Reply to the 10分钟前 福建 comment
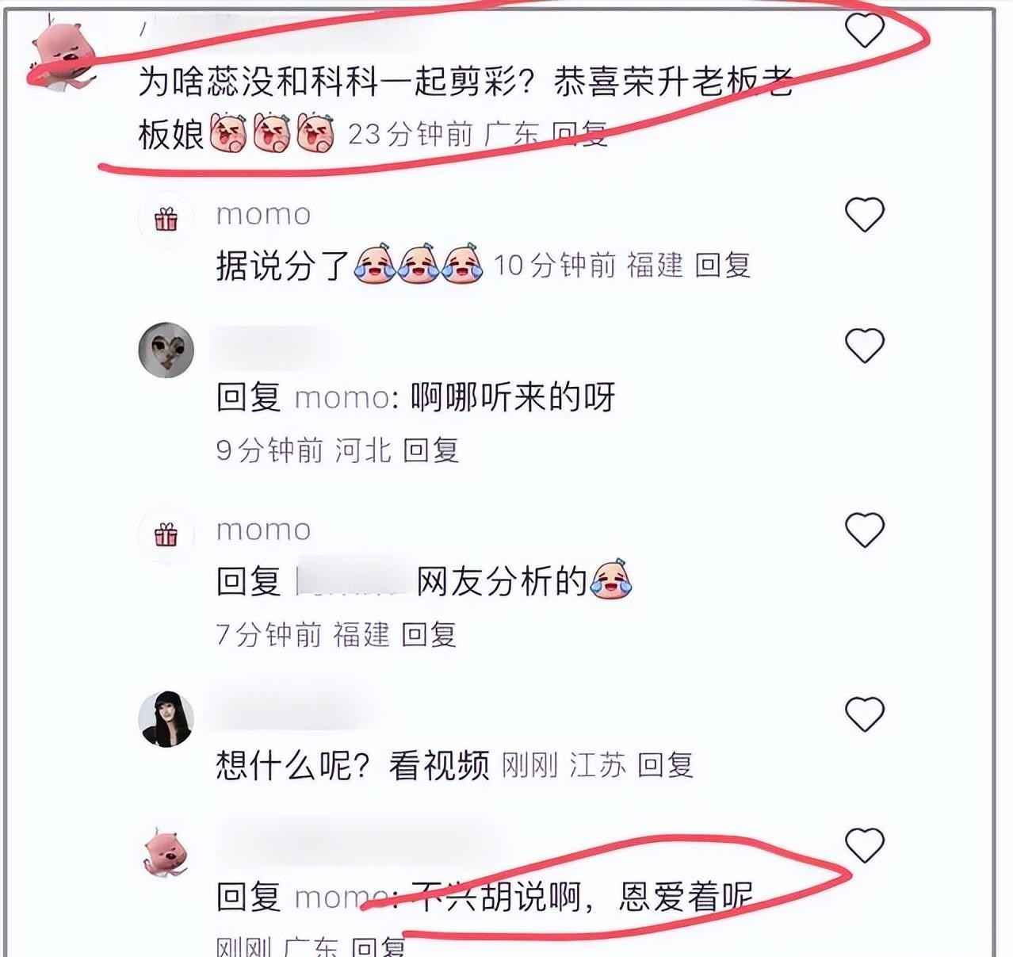 click(722, 265)
